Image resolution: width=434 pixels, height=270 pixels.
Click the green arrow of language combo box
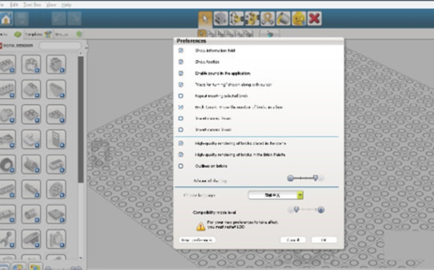click(x=300, y=195)
